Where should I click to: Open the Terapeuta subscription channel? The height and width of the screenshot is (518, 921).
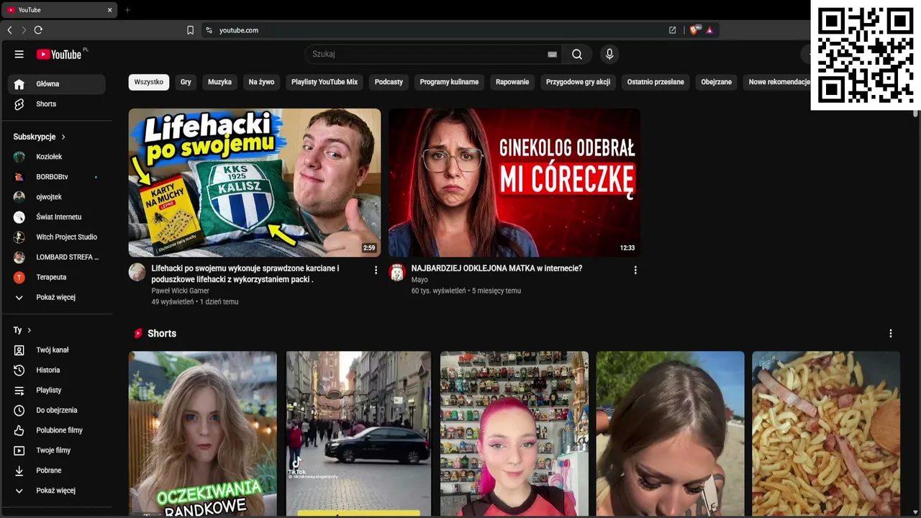(57, 278)
